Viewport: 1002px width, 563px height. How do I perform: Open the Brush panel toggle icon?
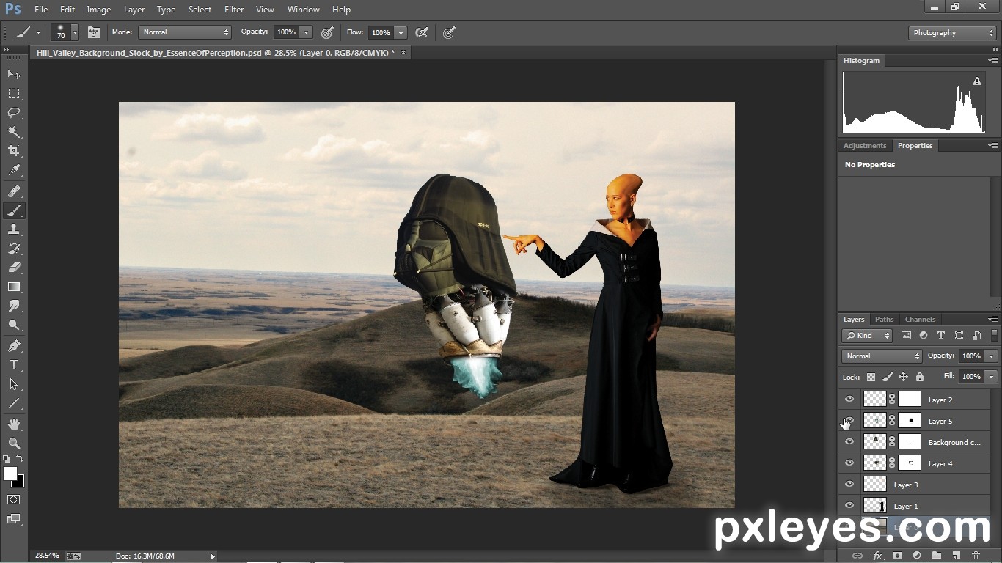94,32
